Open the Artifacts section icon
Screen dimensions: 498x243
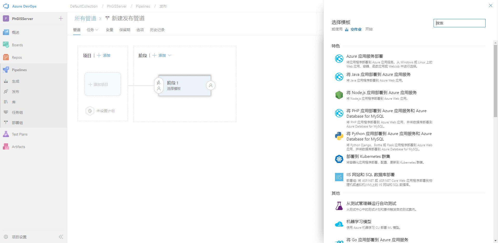pos(6,146)
